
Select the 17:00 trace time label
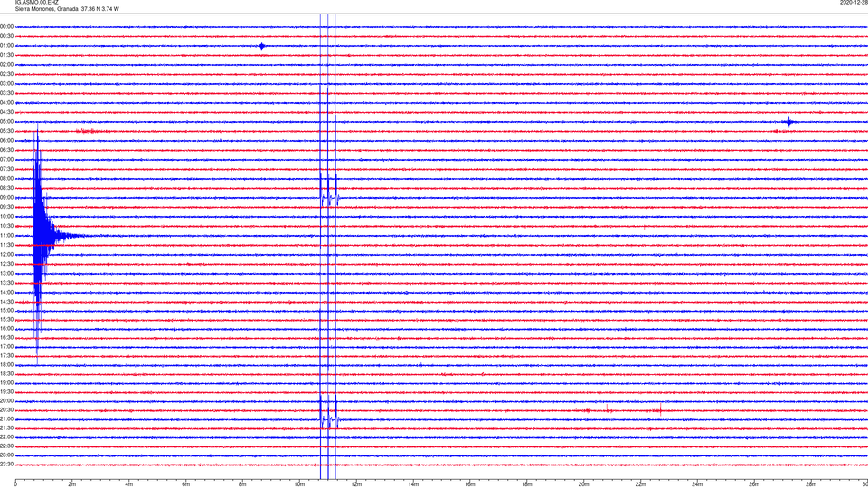click(x=6, y=347)
